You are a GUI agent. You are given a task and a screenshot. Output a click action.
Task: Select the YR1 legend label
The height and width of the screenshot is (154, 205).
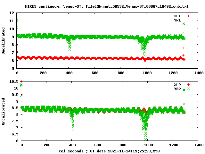tap(177, 20)
